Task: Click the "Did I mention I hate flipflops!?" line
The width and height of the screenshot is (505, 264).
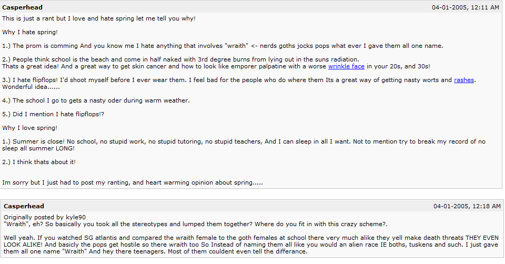Action: pos(53,114)
